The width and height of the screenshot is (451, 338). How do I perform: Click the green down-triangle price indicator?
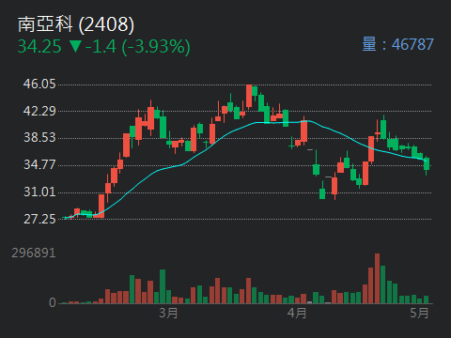click(75, 46)
